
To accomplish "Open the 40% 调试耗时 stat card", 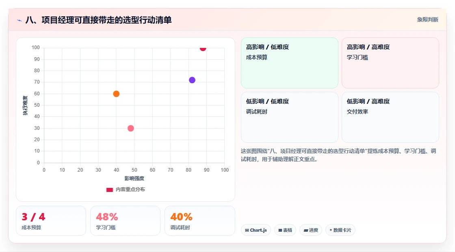I will coord(199,221).
